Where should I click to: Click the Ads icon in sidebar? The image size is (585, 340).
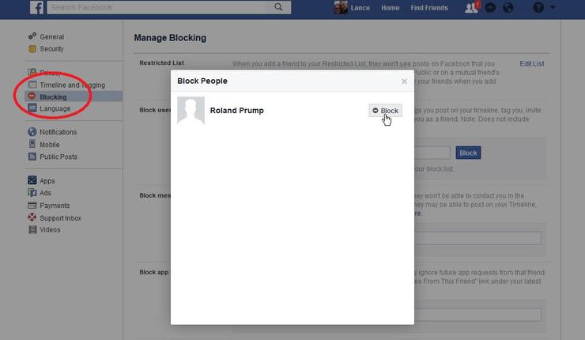click(x=32, y=193)
